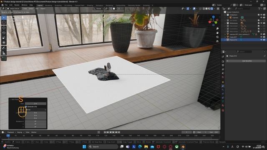Viewport: 267px width, 150px height.
Task: Open the Object properties tab
Action: (x=223, y=82)
